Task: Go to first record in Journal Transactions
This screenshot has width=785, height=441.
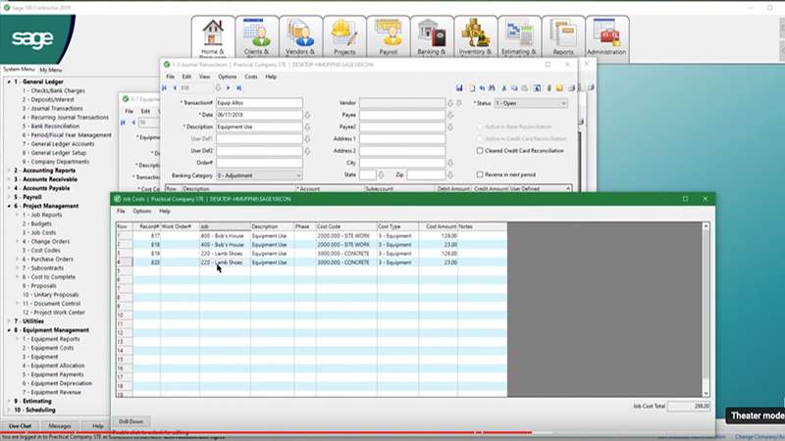Action: click(164, 88)
